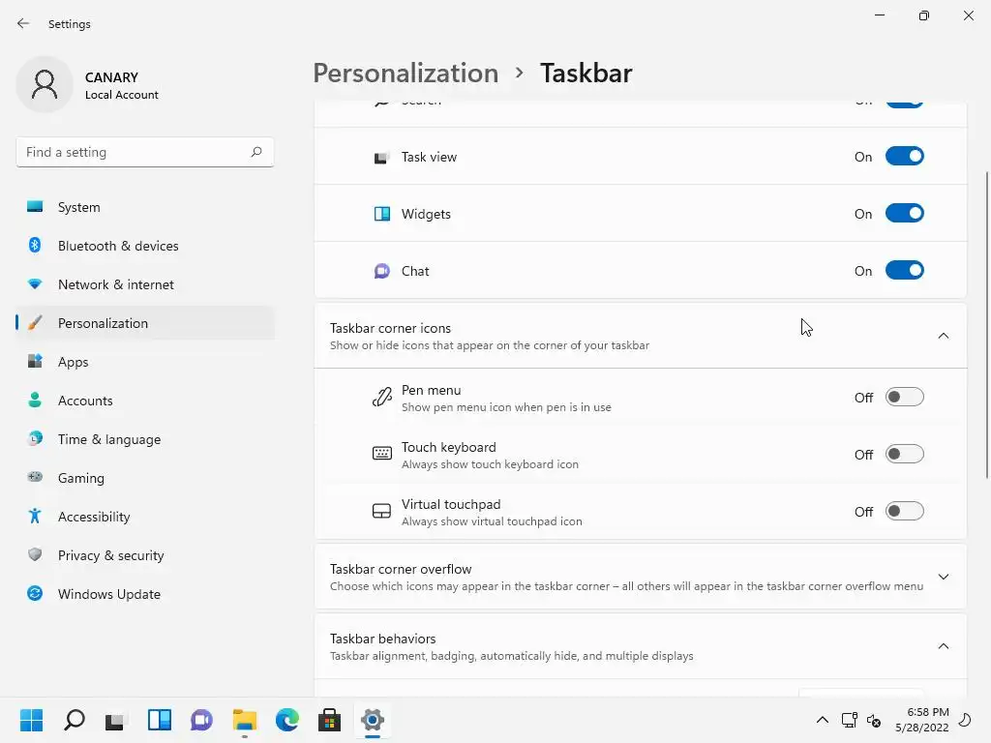
Task: Click the Find a setting field
Action: (145, 152)
